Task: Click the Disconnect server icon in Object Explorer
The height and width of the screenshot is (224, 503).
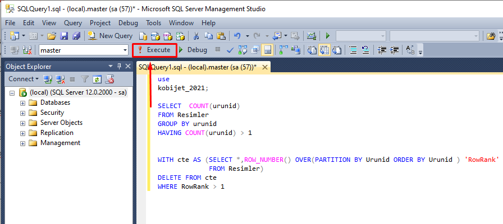Action: point(60,79)
